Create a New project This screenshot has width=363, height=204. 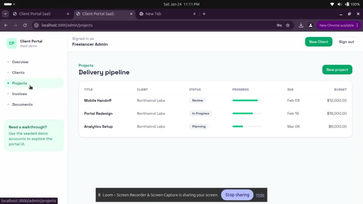pyautogui.click(x=337, y=70)
